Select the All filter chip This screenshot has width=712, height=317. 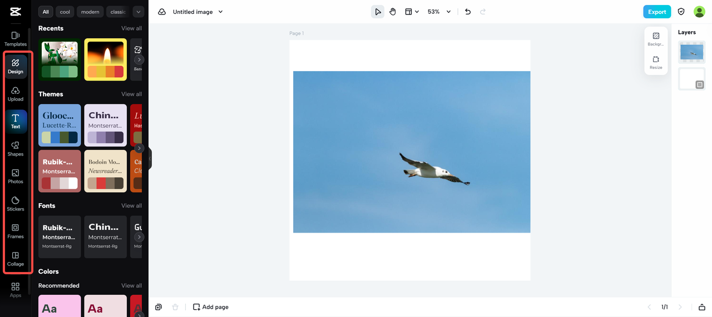pyautogui.click(x=46, y=12)
